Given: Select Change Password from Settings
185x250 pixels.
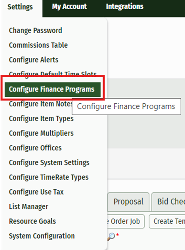Looking at the screenshot, I should 35,31.
